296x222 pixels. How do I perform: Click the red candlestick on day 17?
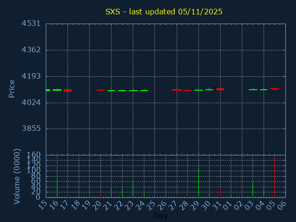click(68, 90)
